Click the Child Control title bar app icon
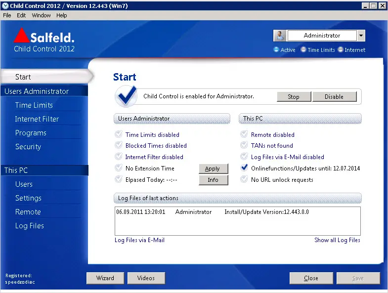 [5, 6]
